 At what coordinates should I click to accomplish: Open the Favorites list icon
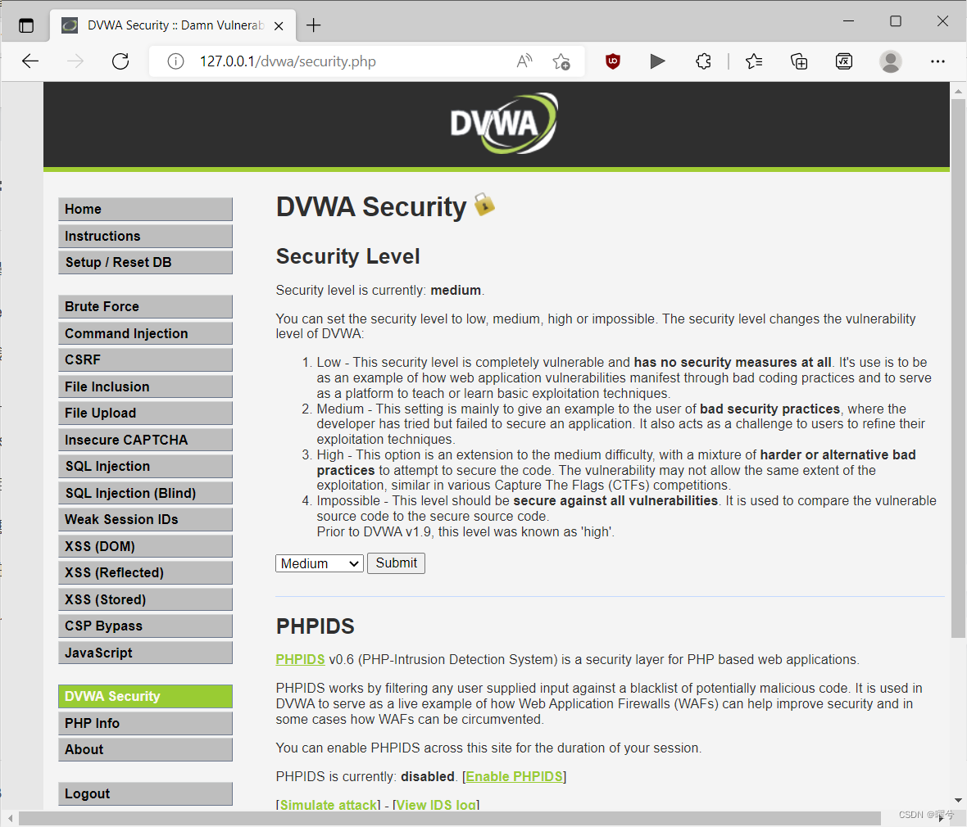[x=754, y=61]
